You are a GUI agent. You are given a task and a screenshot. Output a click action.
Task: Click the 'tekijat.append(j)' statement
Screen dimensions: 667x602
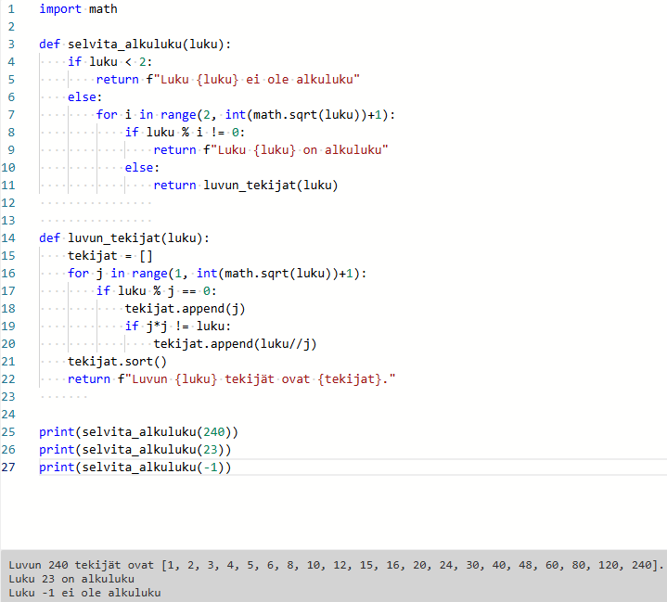coord(185,309)
